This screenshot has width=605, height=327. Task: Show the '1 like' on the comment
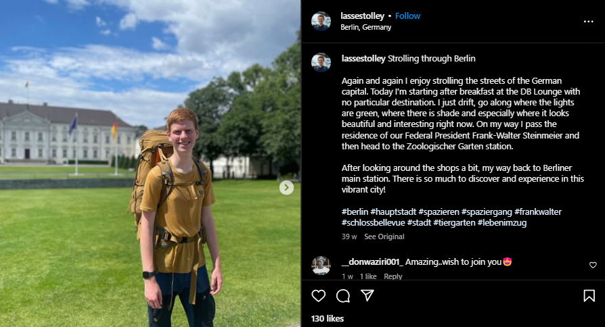(x=368, y=276)
